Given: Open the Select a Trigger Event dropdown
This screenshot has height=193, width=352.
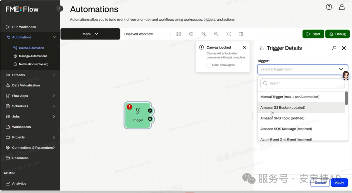Looking at the screenshot, I should [302, 69].
